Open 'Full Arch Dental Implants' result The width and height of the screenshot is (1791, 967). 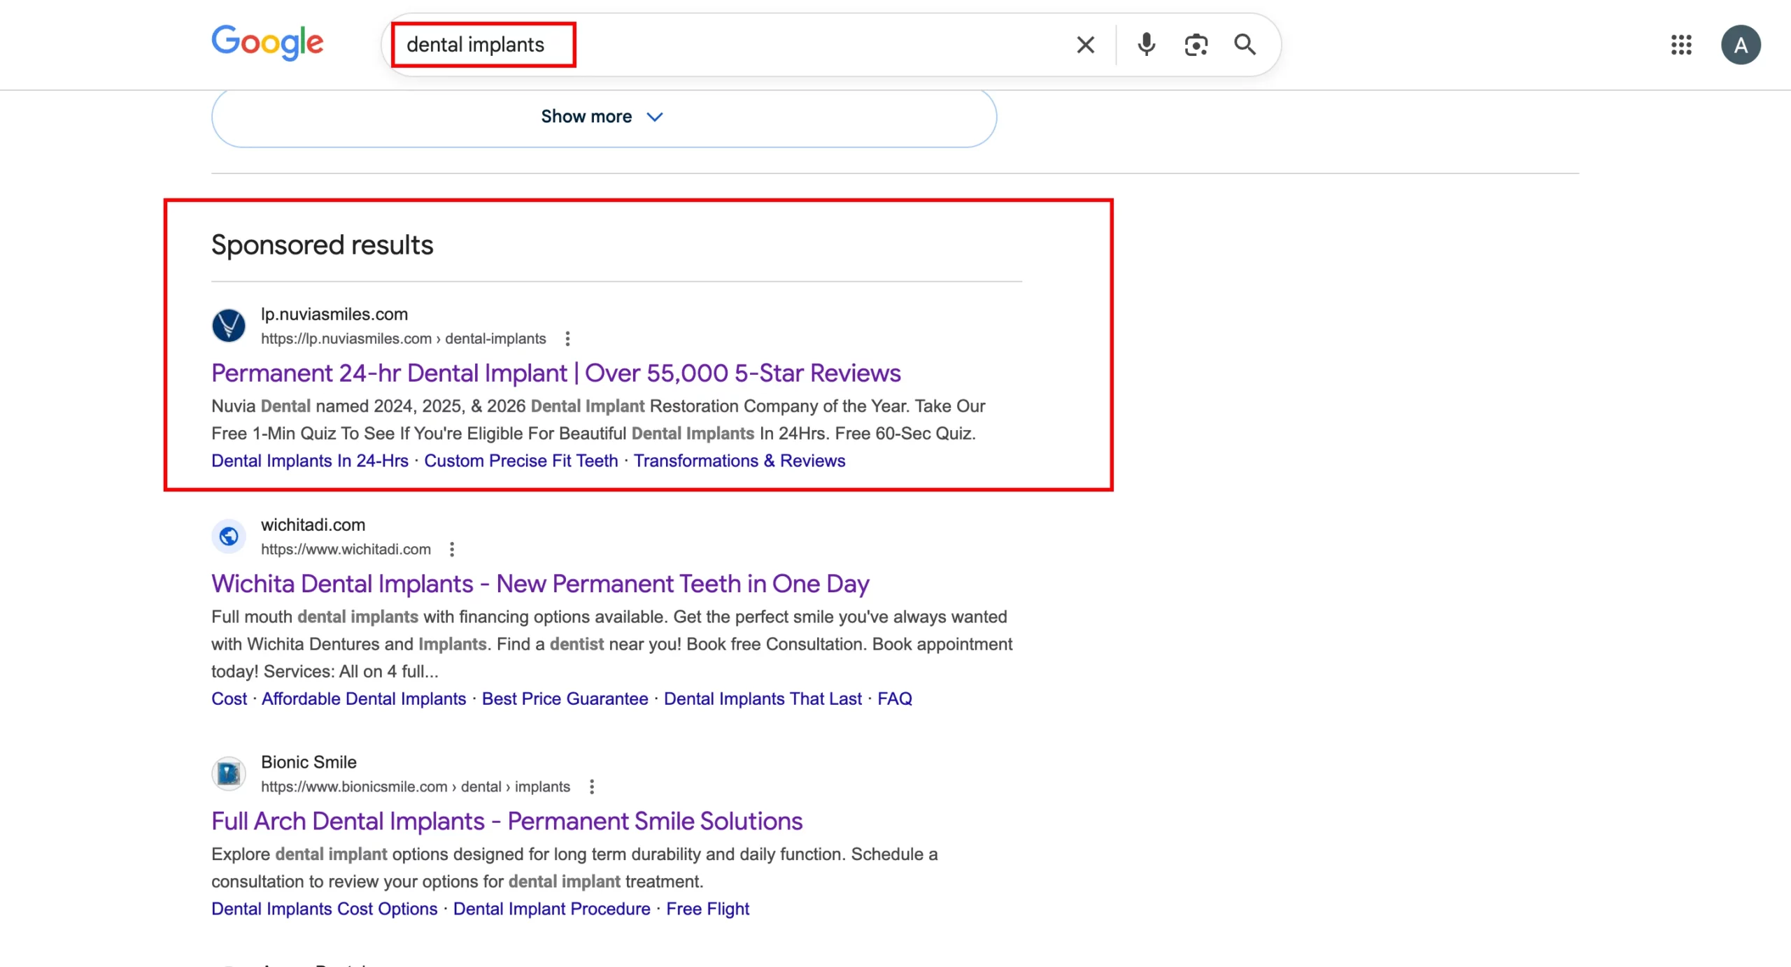click(507, 821)
